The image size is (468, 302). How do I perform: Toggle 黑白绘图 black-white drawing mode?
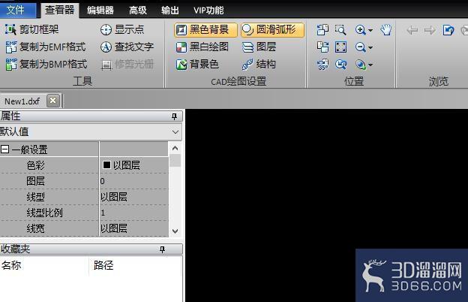(x=202, y=47)
